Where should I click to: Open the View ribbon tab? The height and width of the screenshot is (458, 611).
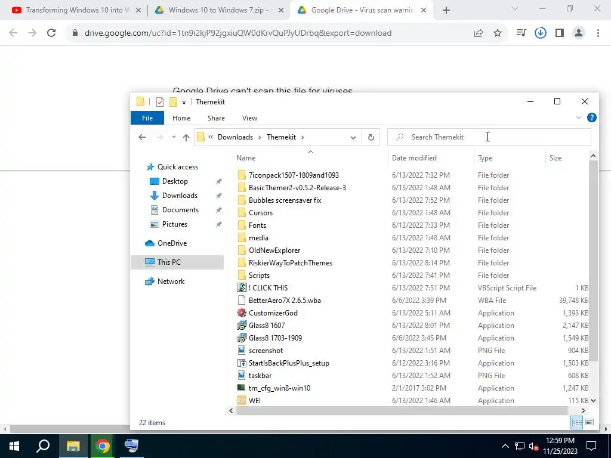[x=249, y=118]
